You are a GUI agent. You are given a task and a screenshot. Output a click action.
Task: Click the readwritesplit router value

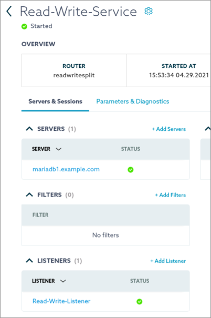click(74, 75)
